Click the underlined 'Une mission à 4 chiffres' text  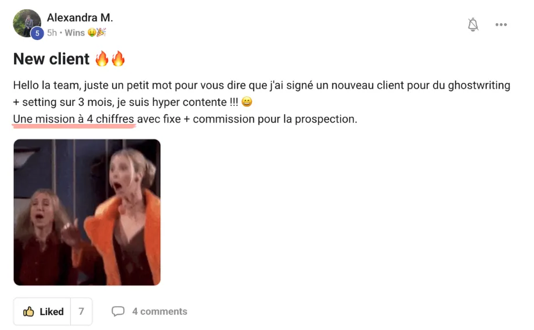click(x=74, y=119)
